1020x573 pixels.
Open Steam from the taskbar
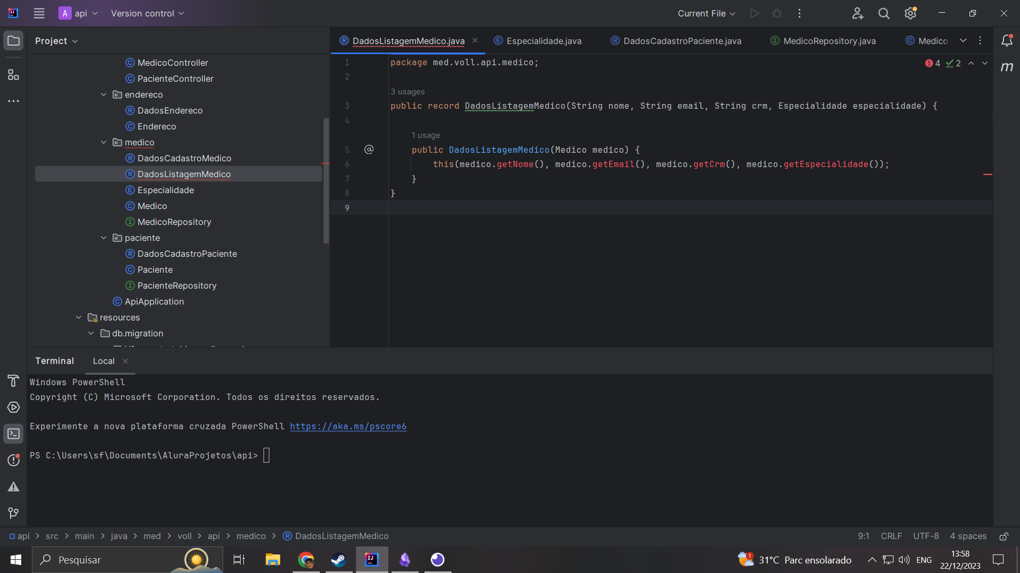338,560
